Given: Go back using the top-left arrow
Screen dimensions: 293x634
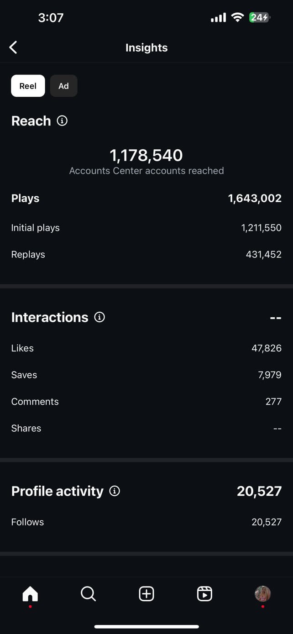Looking at the screenshot, I should point(13,47).
